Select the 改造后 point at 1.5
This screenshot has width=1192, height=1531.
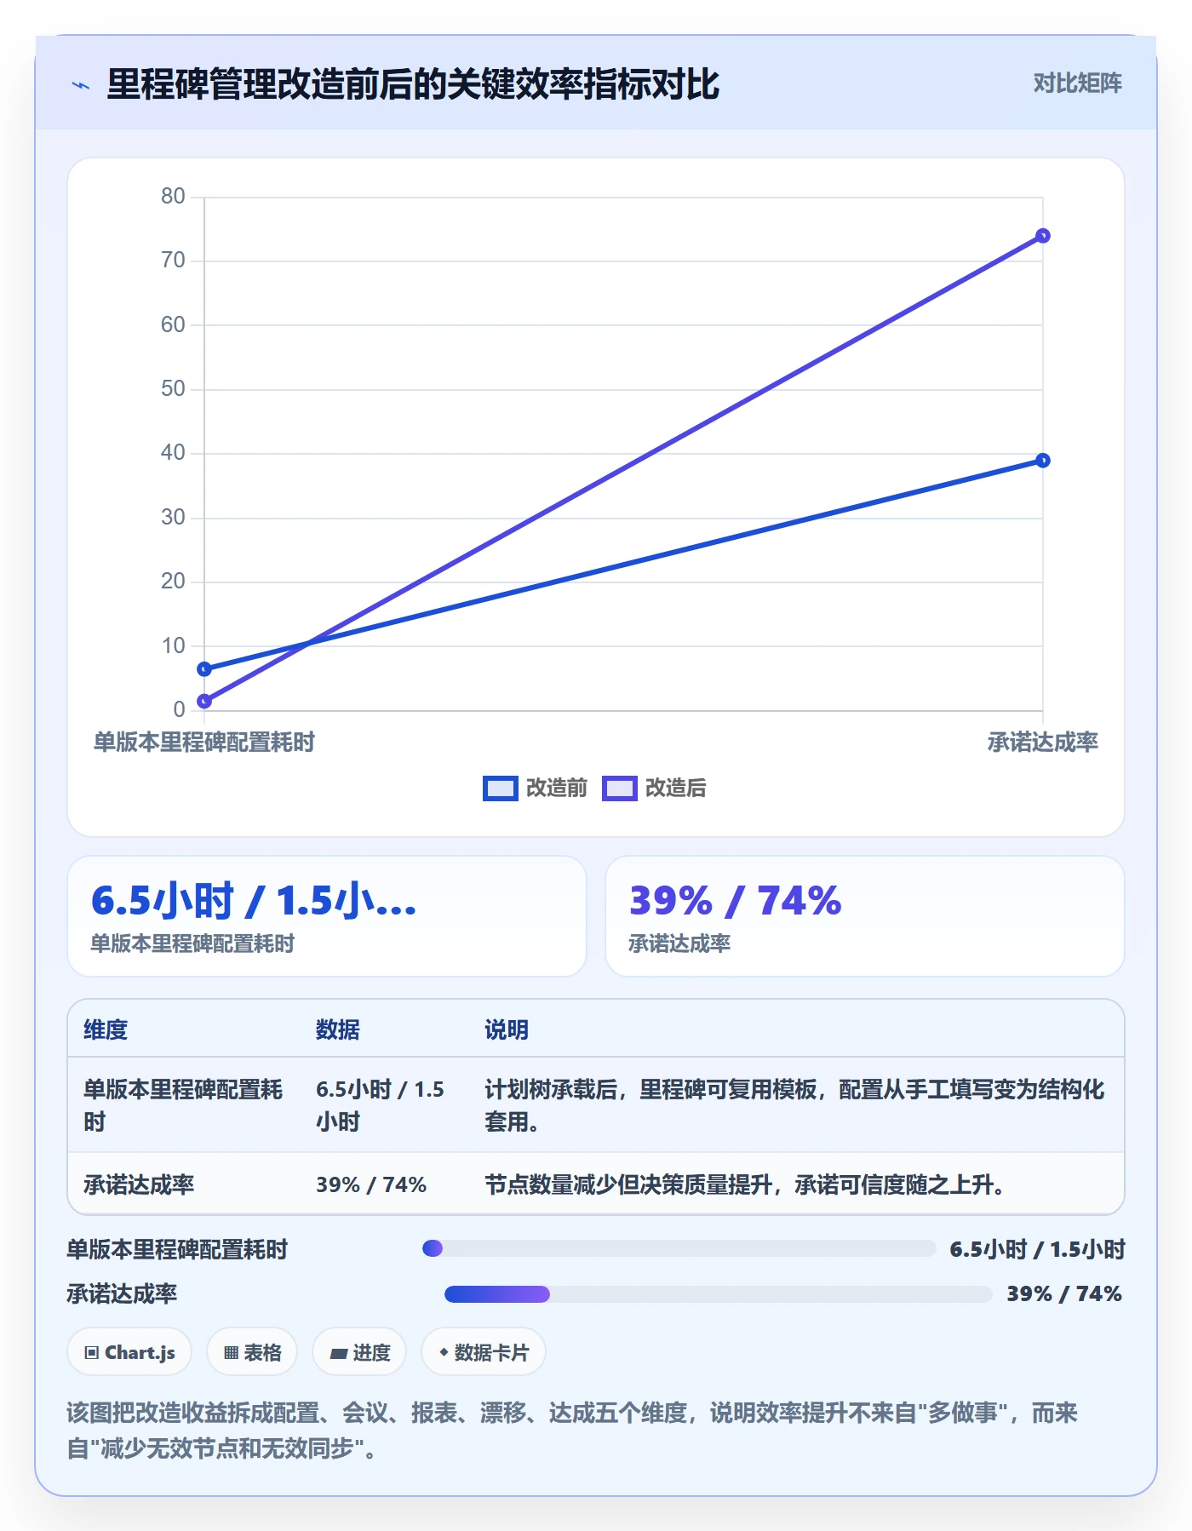pos(204,702)
